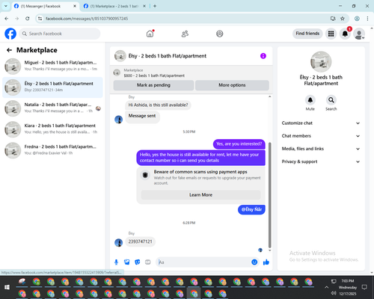The width and height of the screenshot is (374, 299).
Task: Choose a GIF icon
Action: 148,262
